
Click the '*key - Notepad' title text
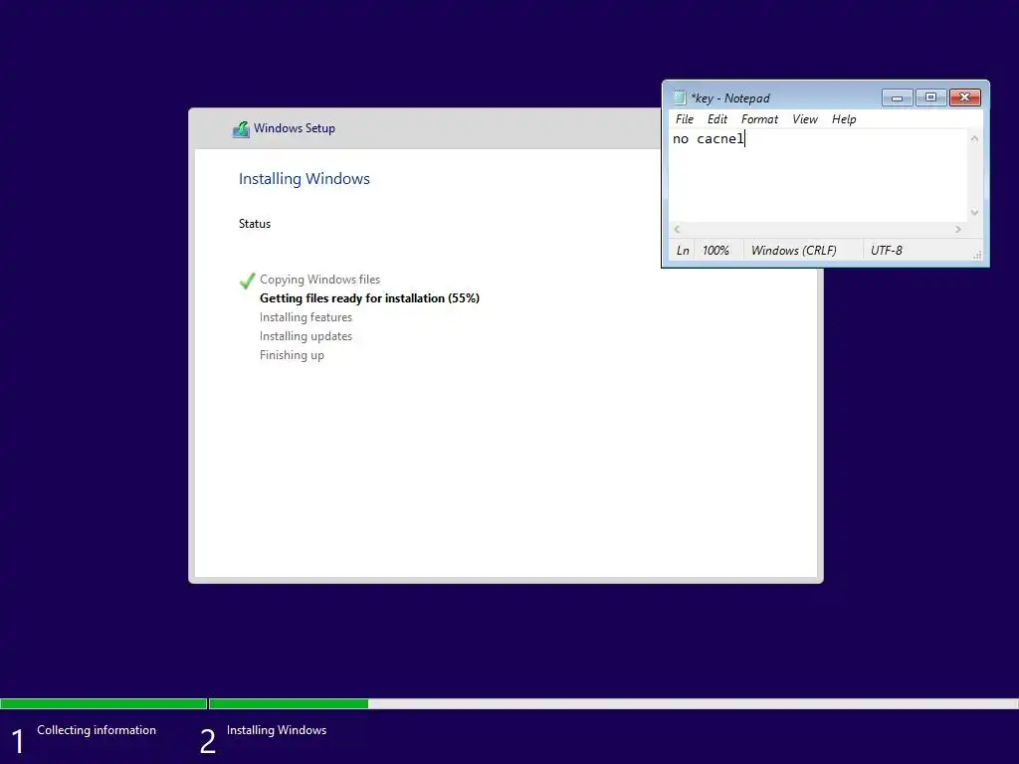coord(729,98)
